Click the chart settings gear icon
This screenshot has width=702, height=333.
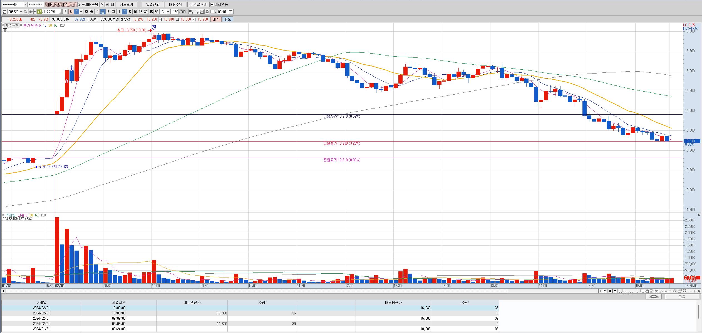pyautogui.click(x=207, y=12)
